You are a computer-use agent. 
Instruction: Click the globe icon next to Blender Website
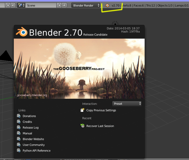coord(19,139)
